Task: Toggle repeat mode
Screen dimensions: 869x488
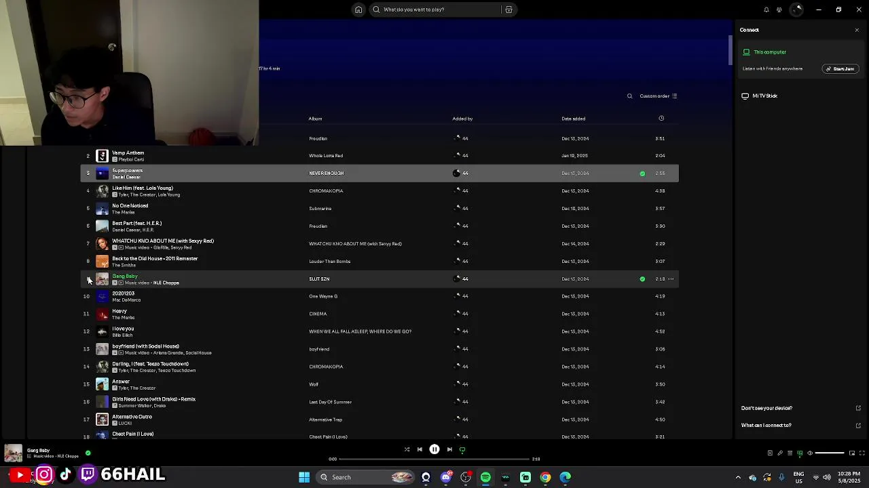Action: (x=462, y=449)
